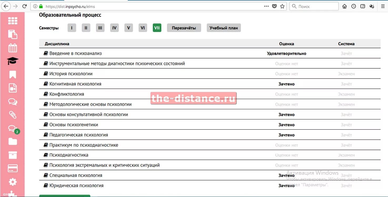
Task: Switch to semester II
Action: (86, 28)
